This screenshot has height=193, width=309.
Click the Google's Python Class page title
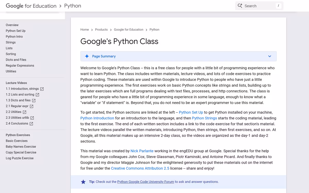pos(119,41)
